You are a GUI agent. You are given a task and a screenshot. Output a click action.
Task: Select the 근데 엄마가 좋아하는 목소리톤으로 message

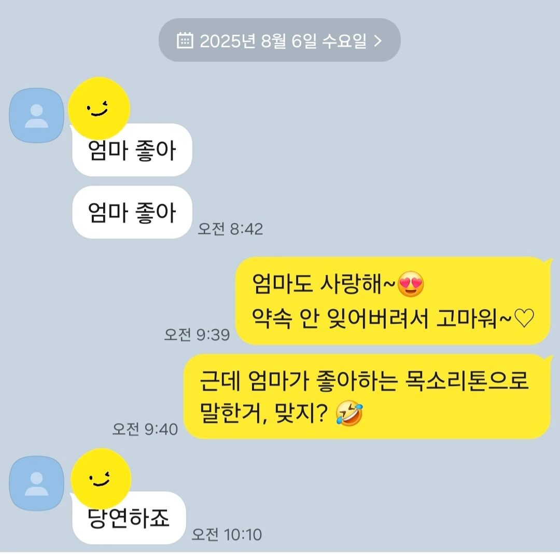pyautogui.click(x=367, y=396)
